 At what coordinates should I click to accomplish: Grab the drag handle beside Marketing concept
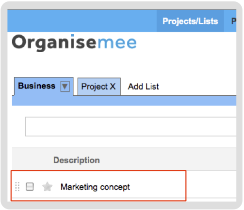coord(17,187)
